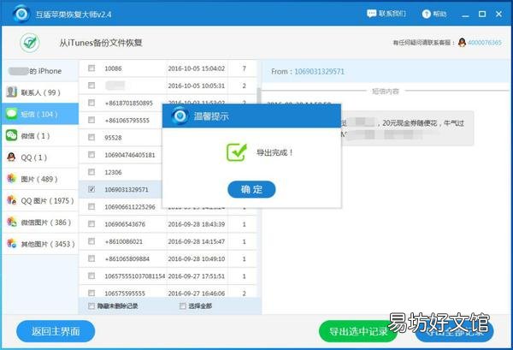
Task: Click 确定 button in dialog
Action: (251, 189)
